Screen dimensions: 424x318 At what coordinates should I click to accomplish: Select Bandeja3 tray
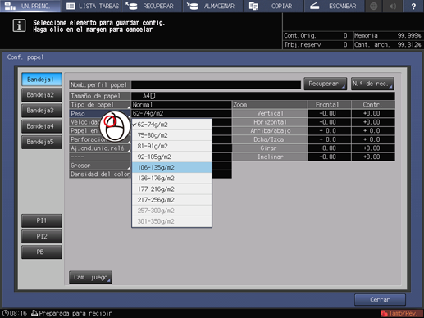(42, 111)
